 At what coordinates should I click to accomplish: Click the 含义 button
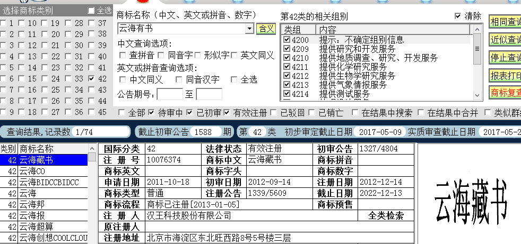click(266, 29)
